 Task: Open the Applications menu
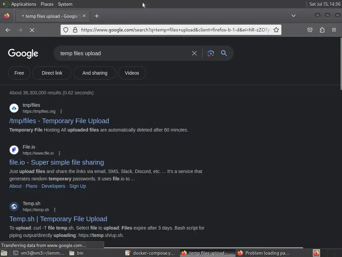[x=24, y=4]
